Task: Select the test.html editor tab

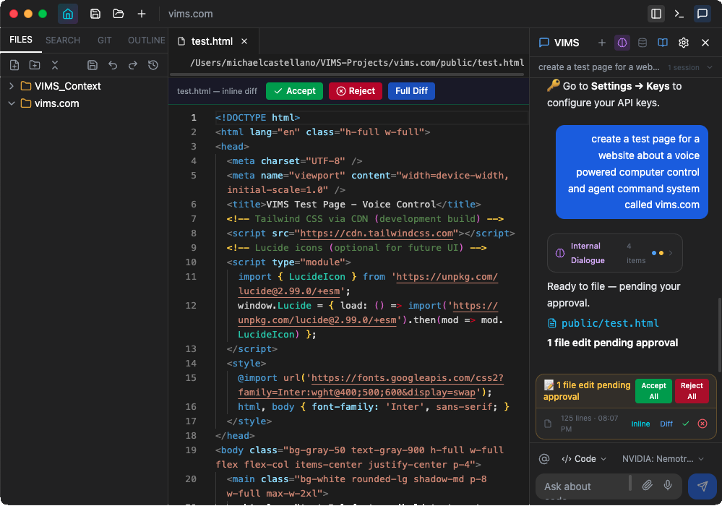Action: coord(213,41)
